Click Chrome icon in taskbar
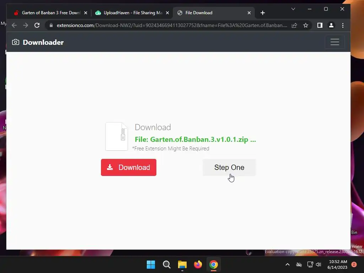 (x=214, y=264)
